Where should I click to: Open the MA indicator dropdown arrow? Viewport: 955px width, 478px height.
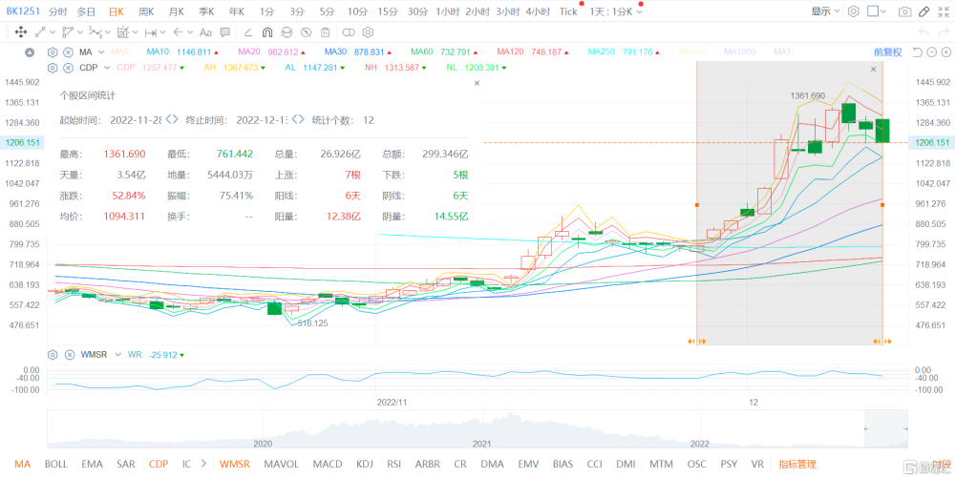(101, 52)
